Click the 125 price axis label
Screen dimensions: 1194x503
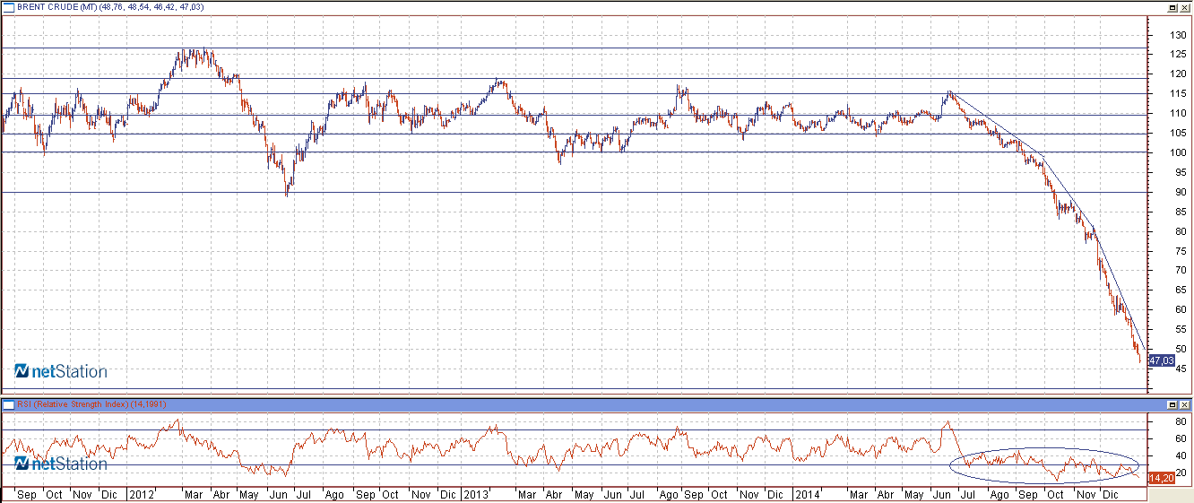1179,55
